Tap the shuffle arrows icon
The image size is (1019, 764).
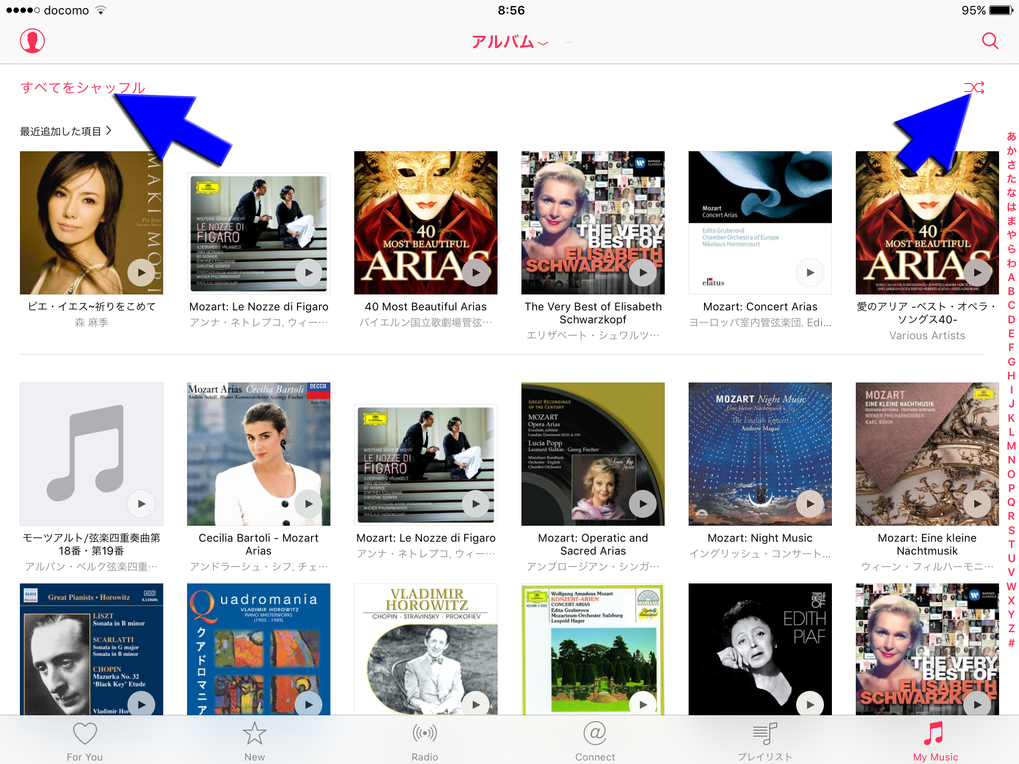tap(974, 88)
